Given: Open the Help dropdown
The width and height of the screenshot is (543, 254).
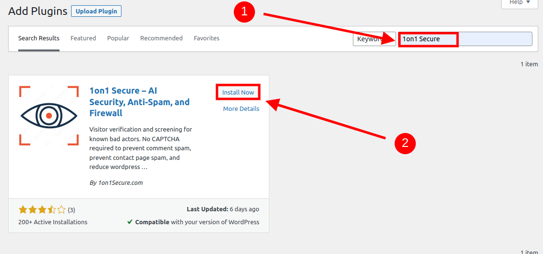Looking at the screenshot, I should click(x=520, y=2).
